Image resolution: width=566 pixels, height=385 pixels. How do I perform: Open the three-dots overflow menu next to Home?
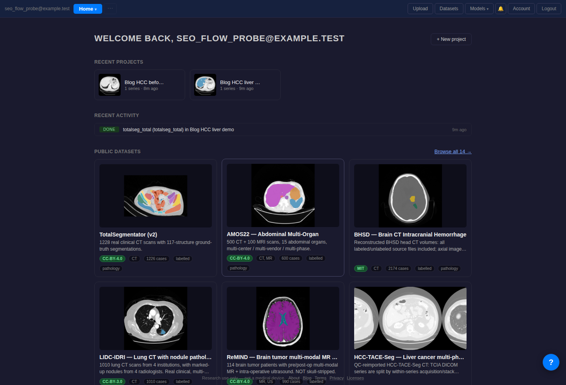pos(110,9)
